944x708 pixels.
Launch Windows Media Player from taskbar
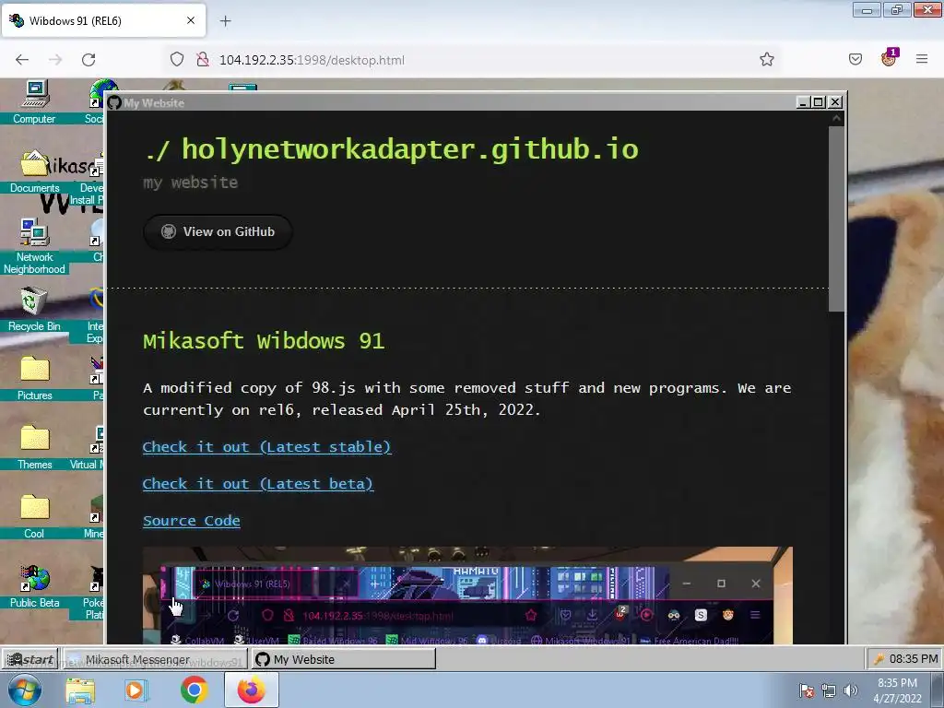pos(136,690)
